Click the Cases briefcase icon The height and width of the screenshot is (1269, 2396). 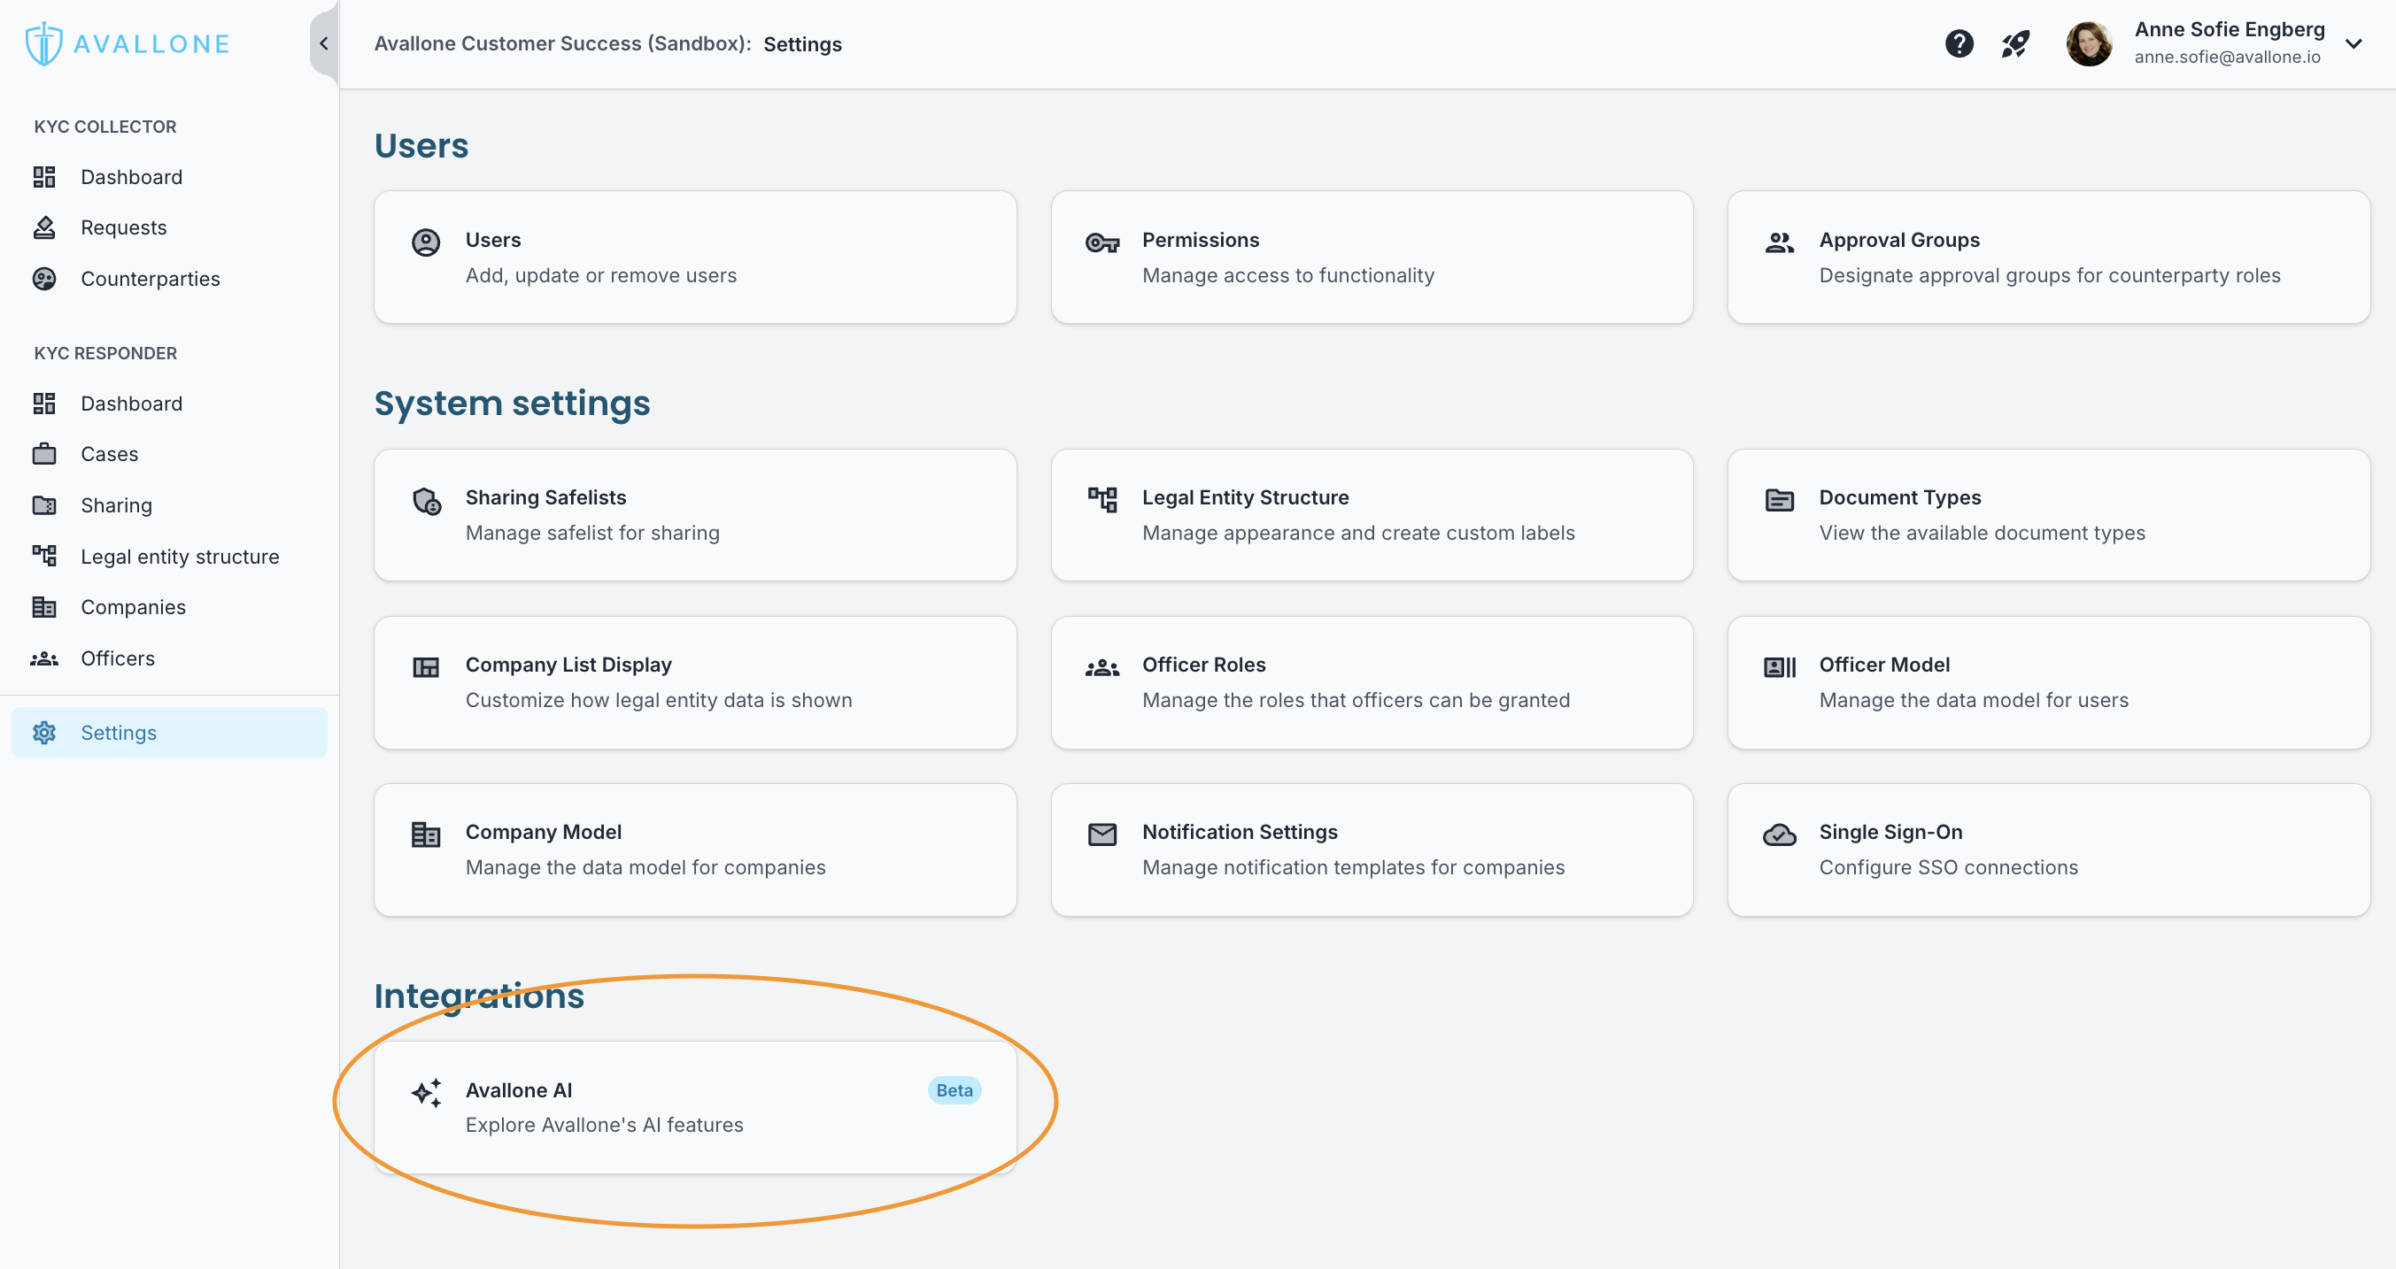pyautogui.click(x=43, y=454)
